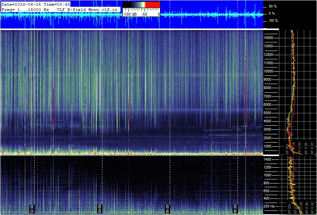Click the 'Freq= 1...15000 Hz' label

click(25, 9)
